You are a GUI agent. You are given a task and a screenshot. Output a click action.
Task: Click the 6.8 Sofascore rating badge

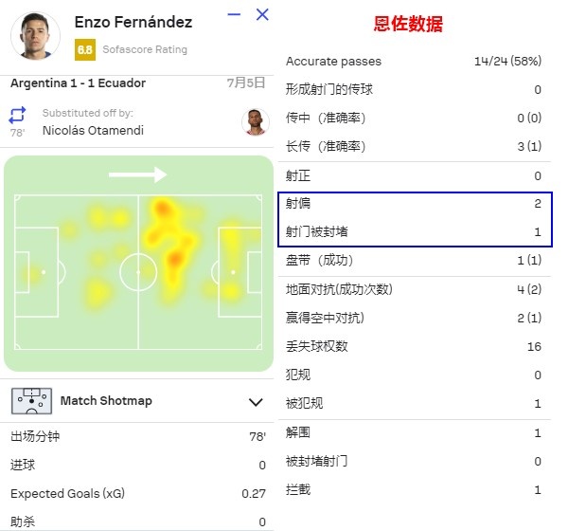pyautogui.click(x=85, y=49)
